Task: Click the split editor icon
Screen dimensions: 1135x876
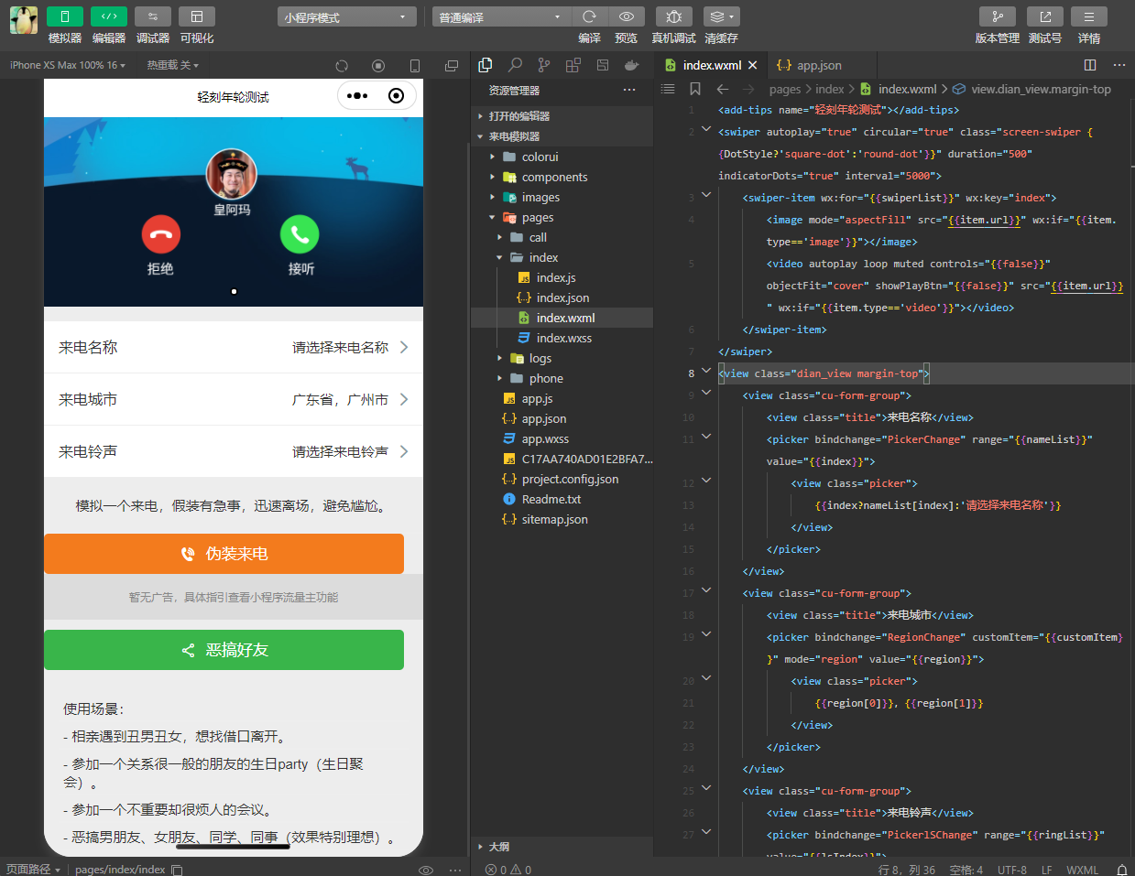Action: 1090,65
